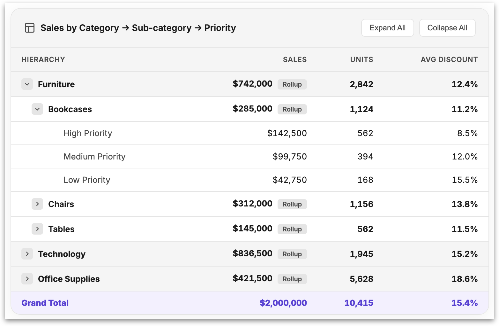Expand the Tables sub-category chevron

pyautogui.click(x=37, y=229)
